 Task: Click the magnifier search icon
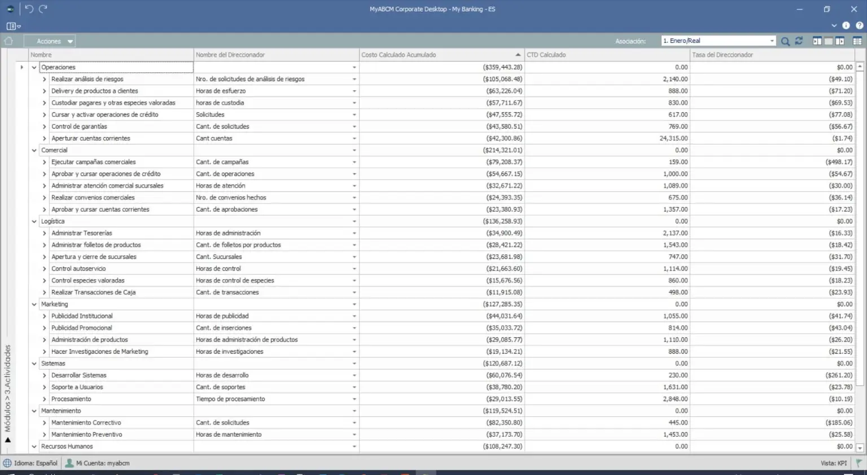[785, 41]
